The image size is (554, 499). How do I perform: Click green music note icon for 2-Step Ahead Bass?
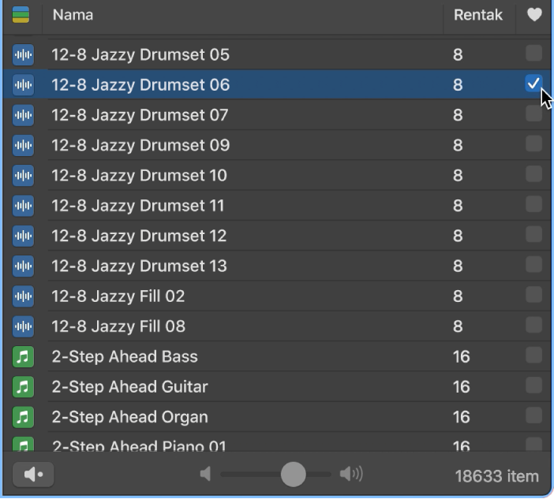tap(24, 357)
